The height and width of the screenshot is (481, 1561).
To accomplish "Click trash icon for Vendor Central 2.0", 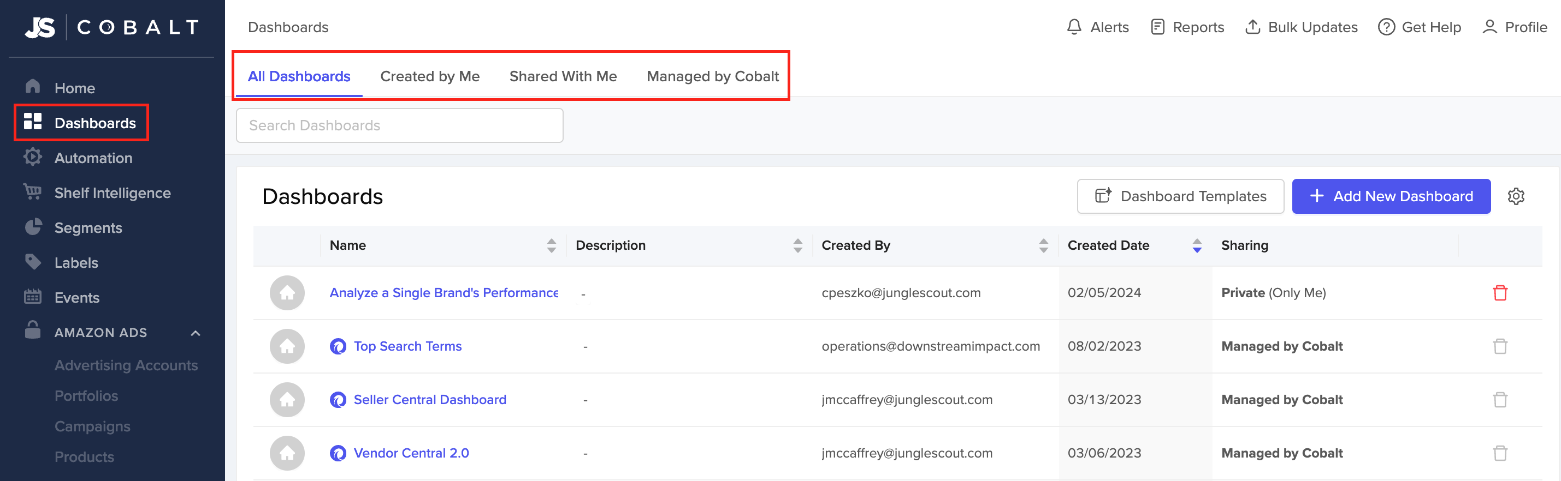I will 1500,453.
